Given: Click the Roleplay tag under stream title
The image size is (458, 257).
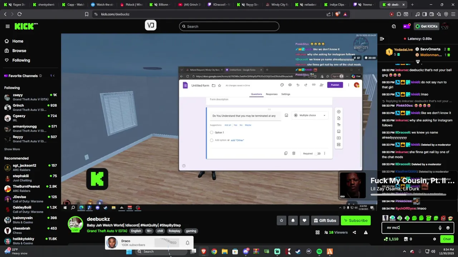Looking at the screenshot, I should (x=175, y=231).
